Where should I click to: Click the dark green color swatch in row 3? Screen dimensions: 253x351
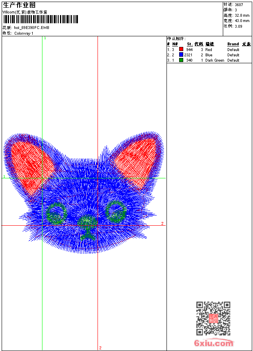pyautogui.click(x=181, y=60)
